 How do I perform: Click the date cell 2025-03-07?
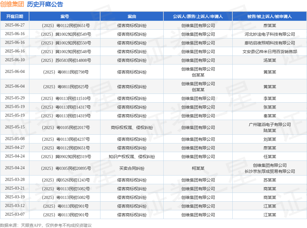[15, 214]
